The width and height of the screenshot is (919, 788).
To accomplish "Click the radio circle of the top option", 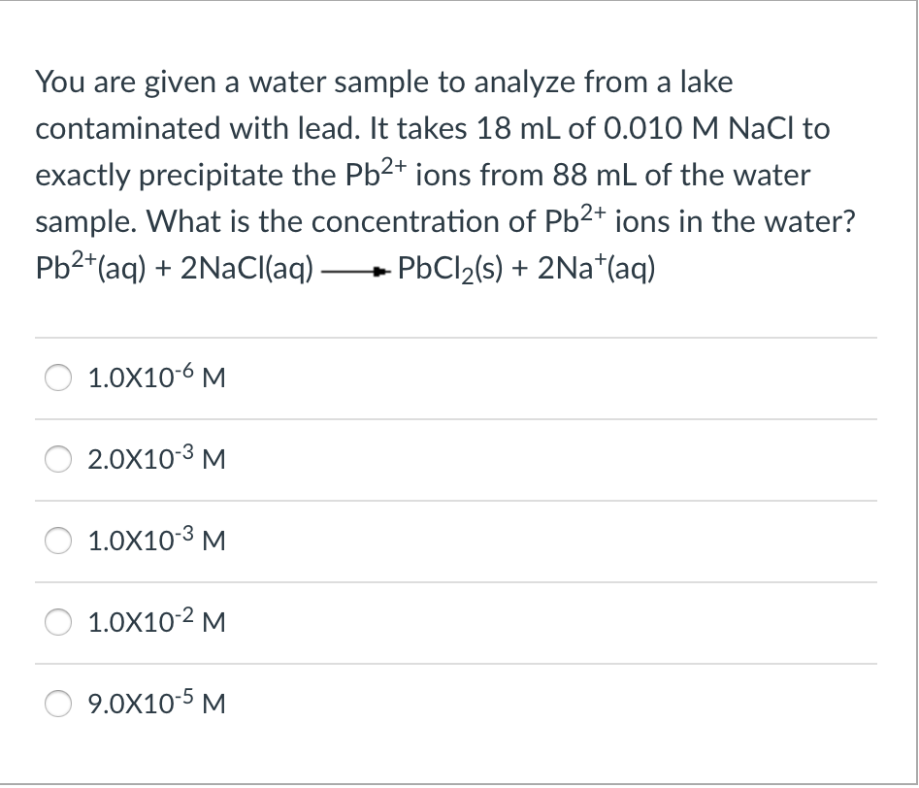I will click(x=57, y=379).
